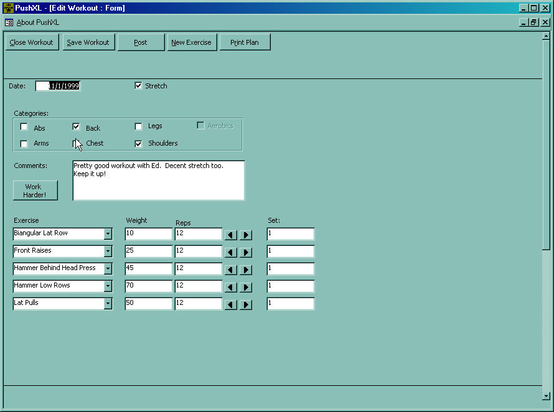Click the Set field for Lat Pulls

pyautogui.click(x=291, y=304)
